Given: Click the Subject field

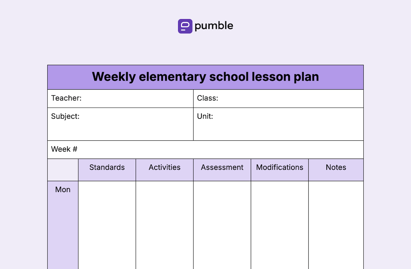Looking at the screenshot, I should (x=120, y=124).
